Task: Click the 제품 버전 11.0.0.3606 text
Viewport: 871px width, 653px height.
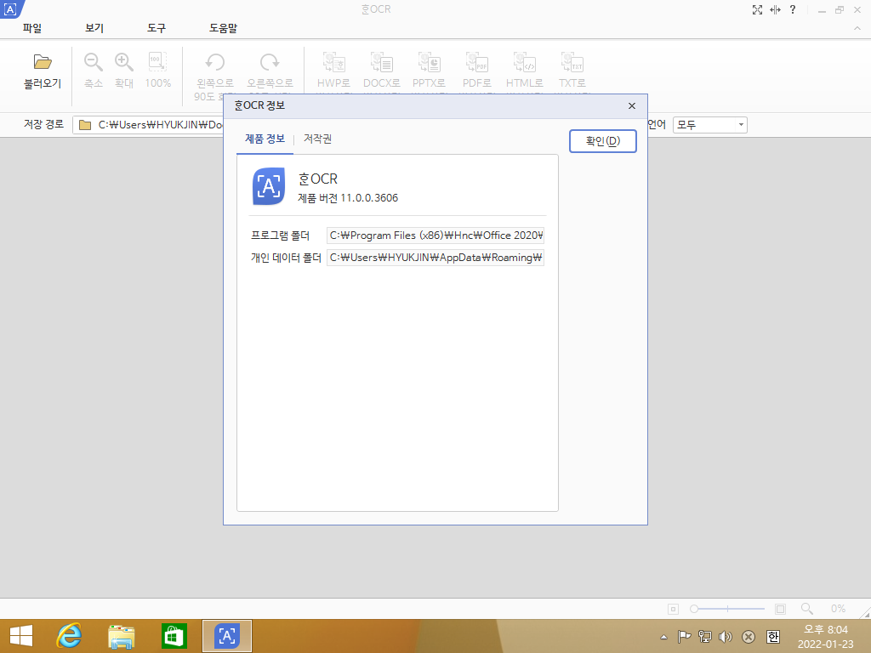Action: coord(348,198)
